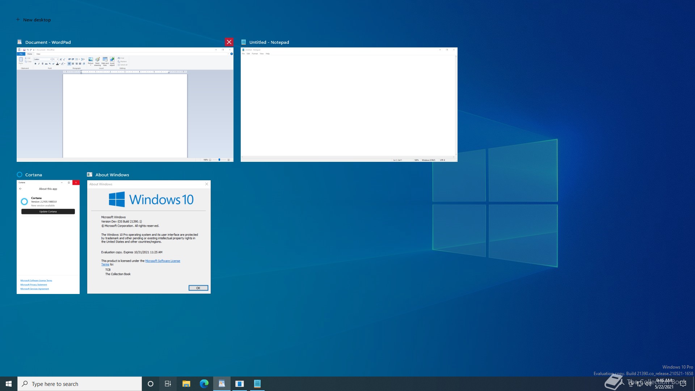The image size is (695, 391).
Task: Open the Microsoft Software License link
Action: tap(163, 261)
